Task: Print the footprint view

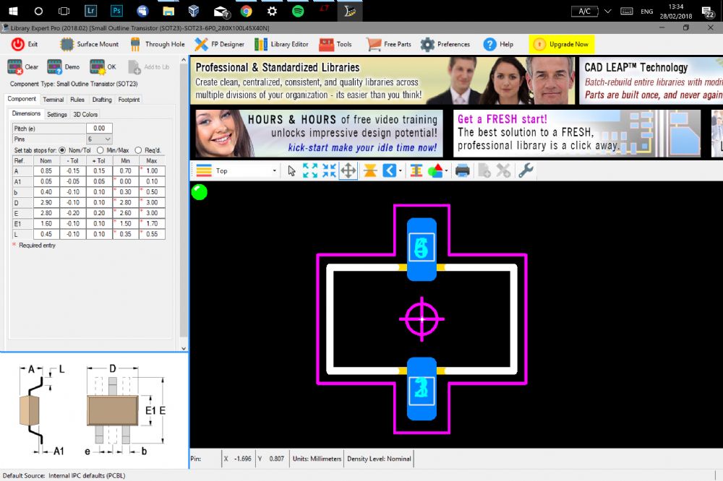Action: coord(462,171)
